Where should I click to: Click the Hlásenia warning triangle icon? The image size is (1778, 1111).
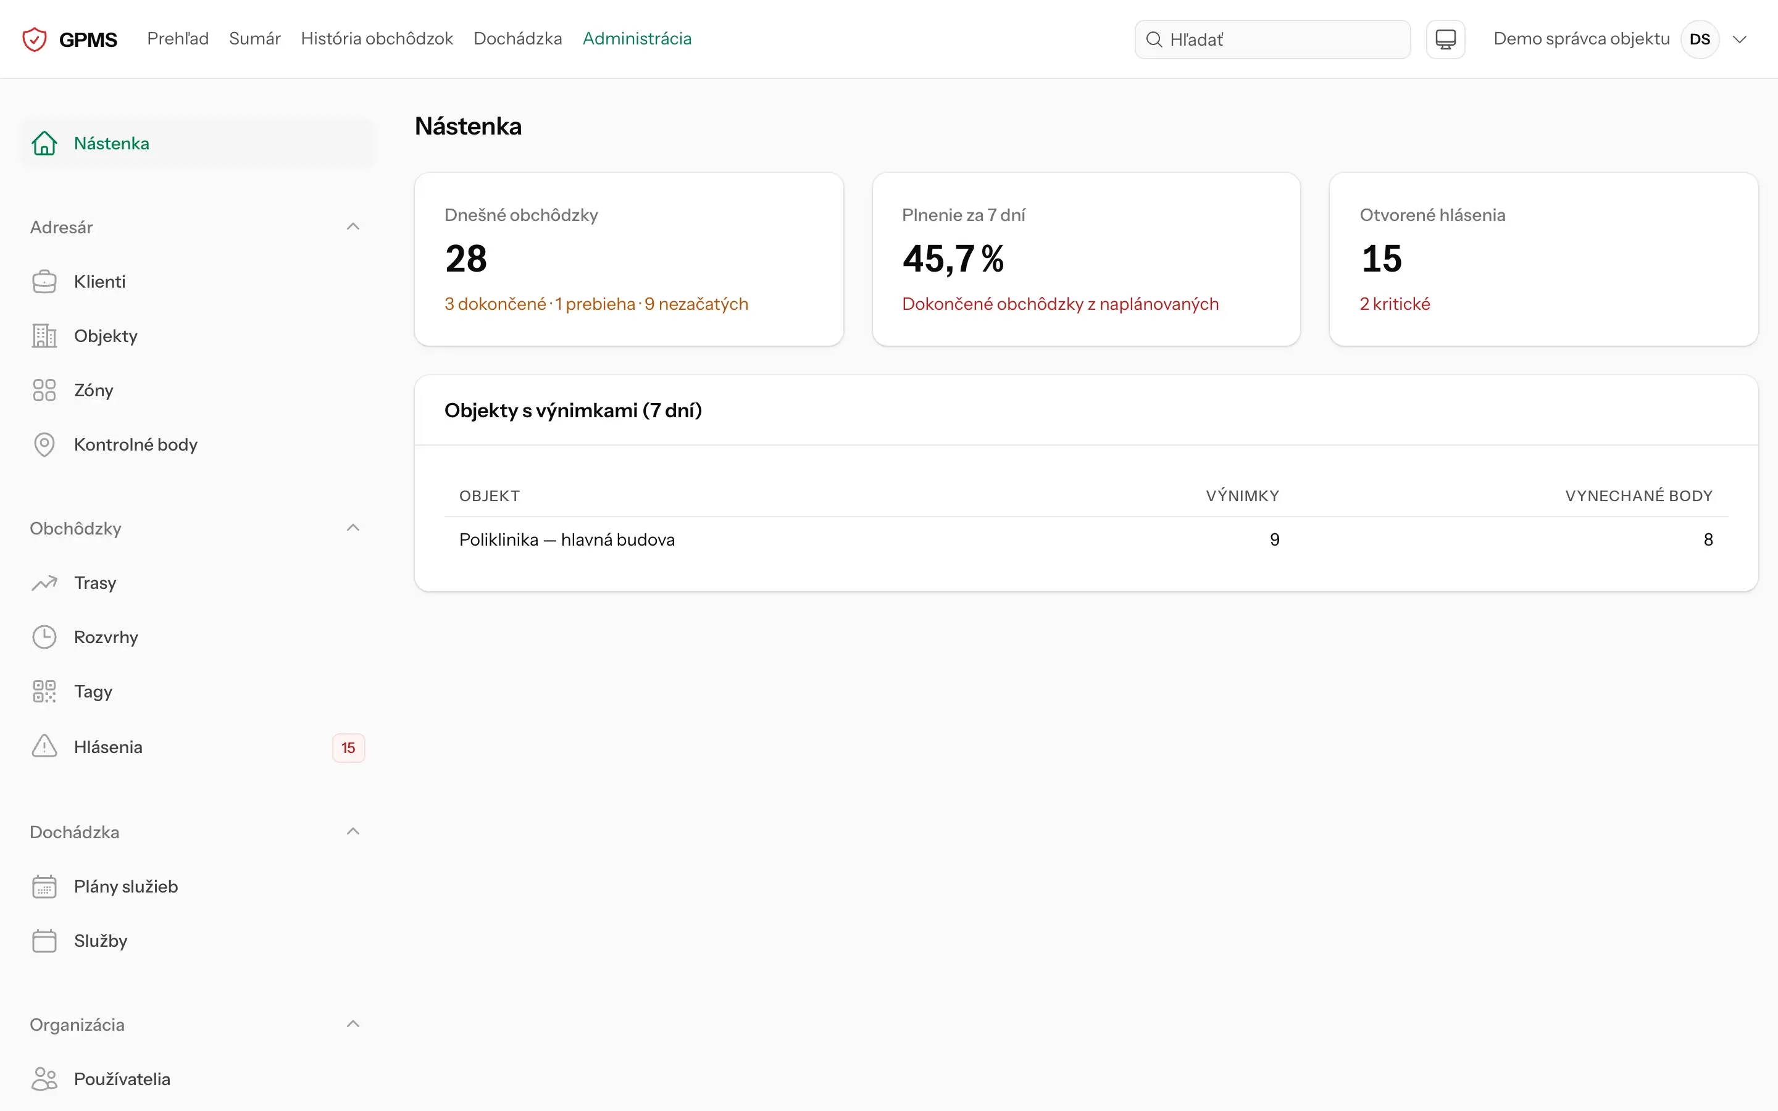(44, 747)
